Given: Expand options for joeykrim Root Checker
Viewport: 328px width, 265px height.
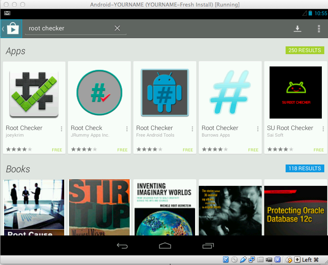Looking at the screenshot, I should [x=61, y=129].
